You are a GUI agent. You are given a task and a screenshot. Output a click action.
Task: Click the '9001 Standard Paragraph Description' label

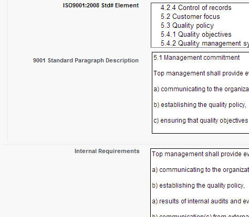(x=86, y=60)
